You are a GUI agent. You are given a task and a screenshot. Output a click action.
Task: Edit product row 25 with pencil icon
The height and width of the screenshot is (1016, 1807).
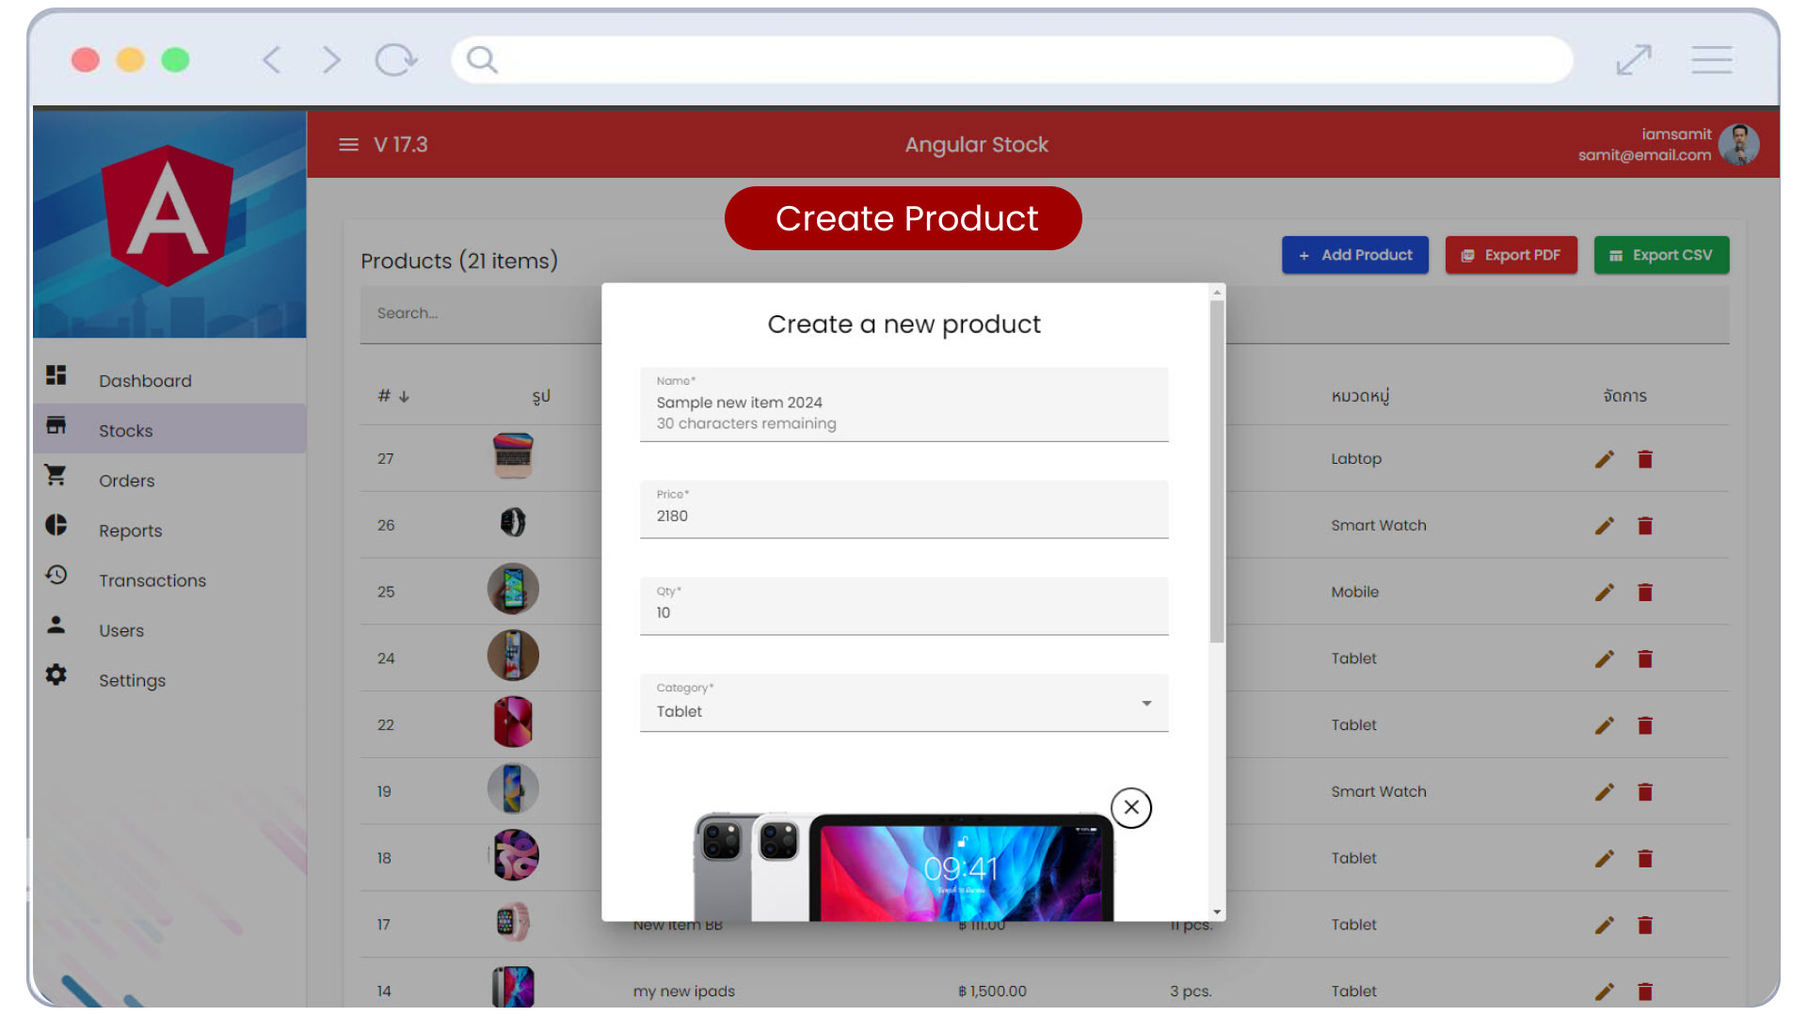pyautogui.click(x=1605, y=593)
